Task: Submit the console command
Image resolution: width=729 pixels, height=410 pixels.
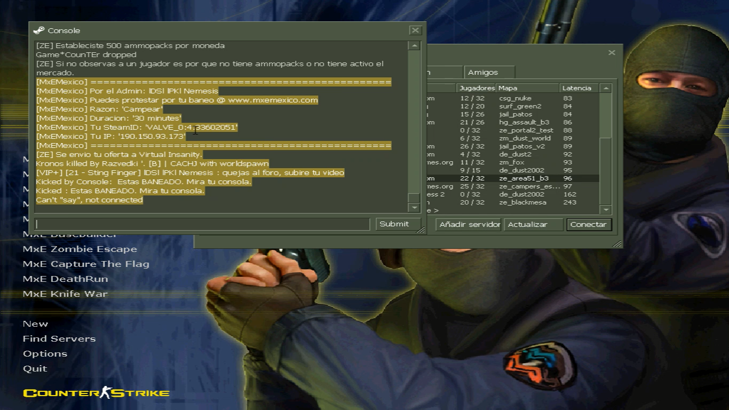Action: (398, 224)
